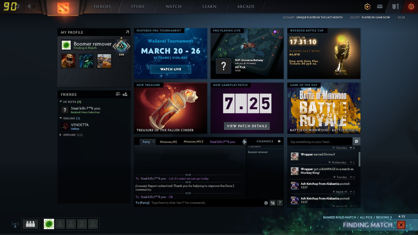
Task: Click the Thursday post comment count
Action: 352,148
